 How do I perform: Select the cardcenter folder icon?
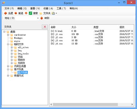12,35
